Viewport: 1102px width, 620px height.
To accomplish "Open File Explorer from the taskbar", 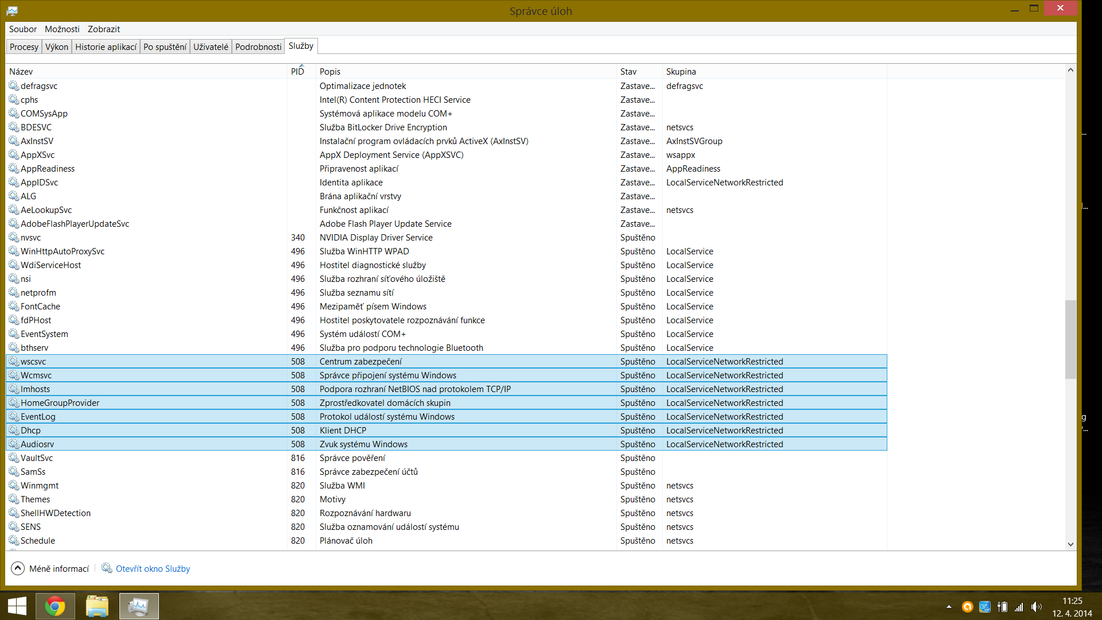I will pos(97,606).
